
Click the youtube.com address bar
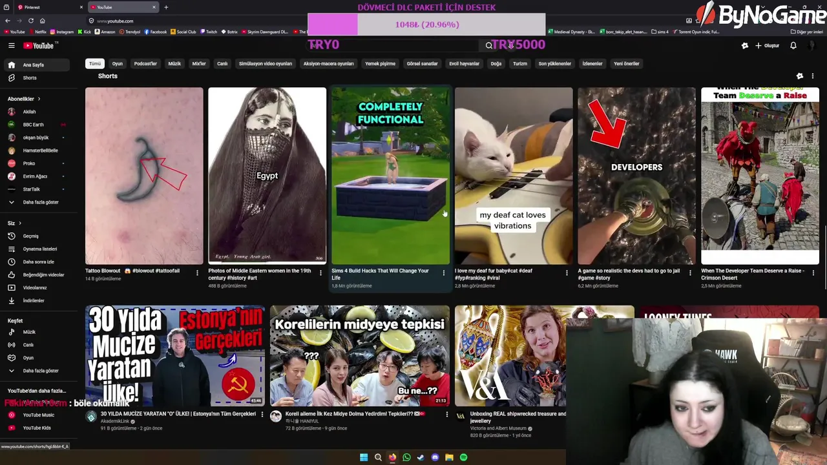(388, 21)
